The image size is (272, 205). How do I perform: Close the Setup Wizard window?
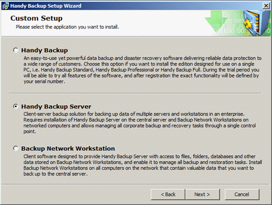(x=266, y=6)
